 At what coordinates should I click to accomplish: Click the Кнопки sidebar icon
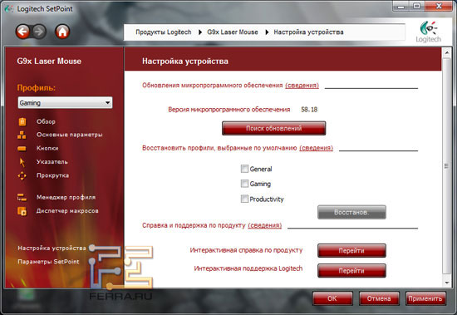pos(22,149)
